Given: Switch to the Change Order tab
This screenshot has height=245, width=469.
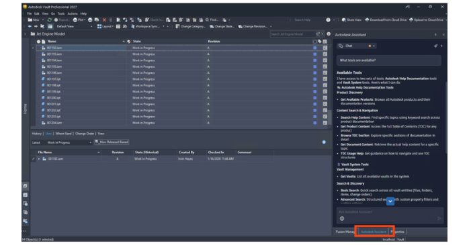Looking at the screenshot, I should click(85, 134).
